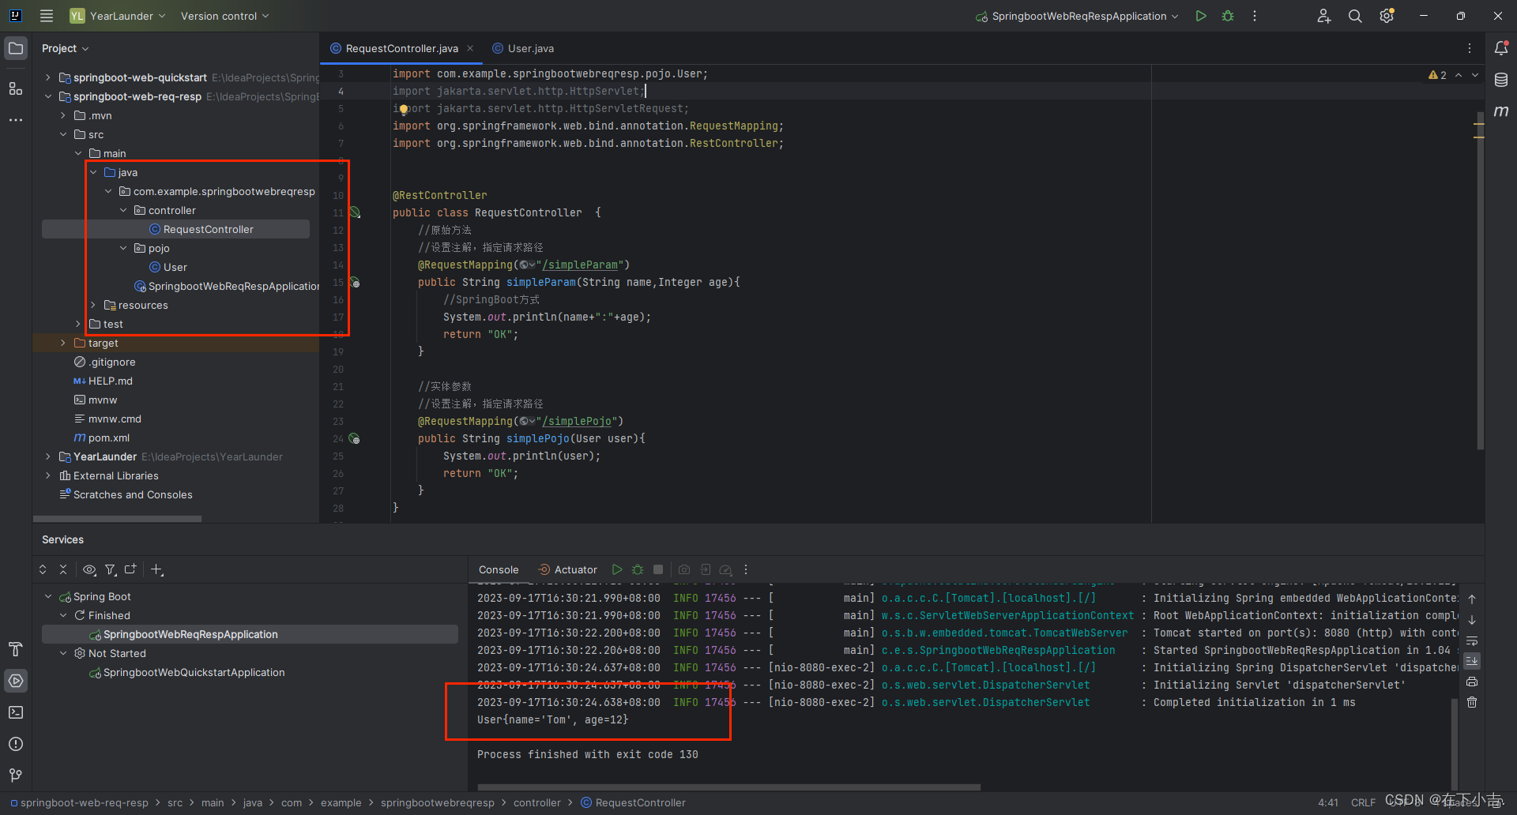1517x815 pixels.
Task: Collapse all services in the Services toolbar
Action: (x=63, y=569)
